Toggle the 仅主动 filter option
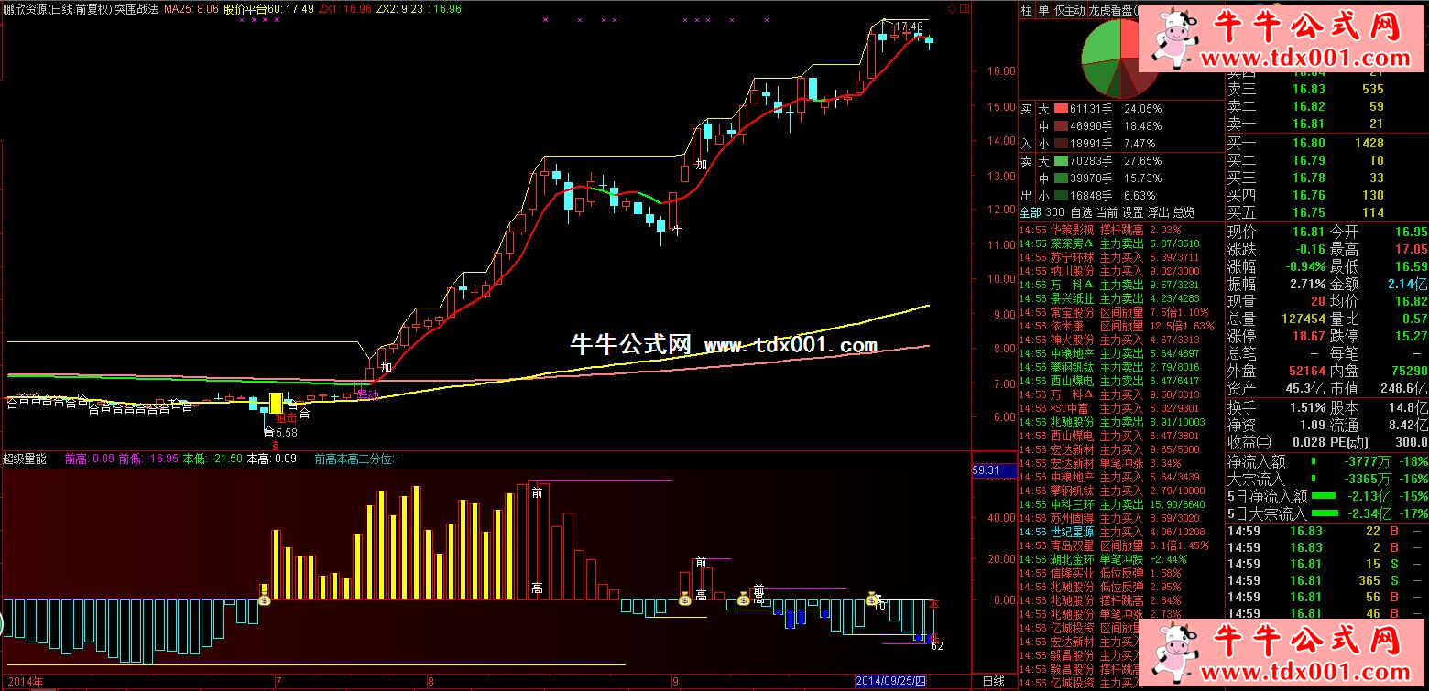1429x691 pixels. [1069, 10]
